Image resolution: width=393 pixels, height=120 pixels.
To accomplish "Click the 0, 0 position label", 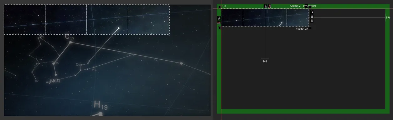I will (224, 6).
